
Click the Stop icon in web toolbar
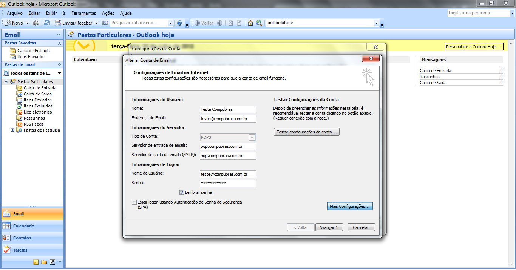tap(230, 23)
